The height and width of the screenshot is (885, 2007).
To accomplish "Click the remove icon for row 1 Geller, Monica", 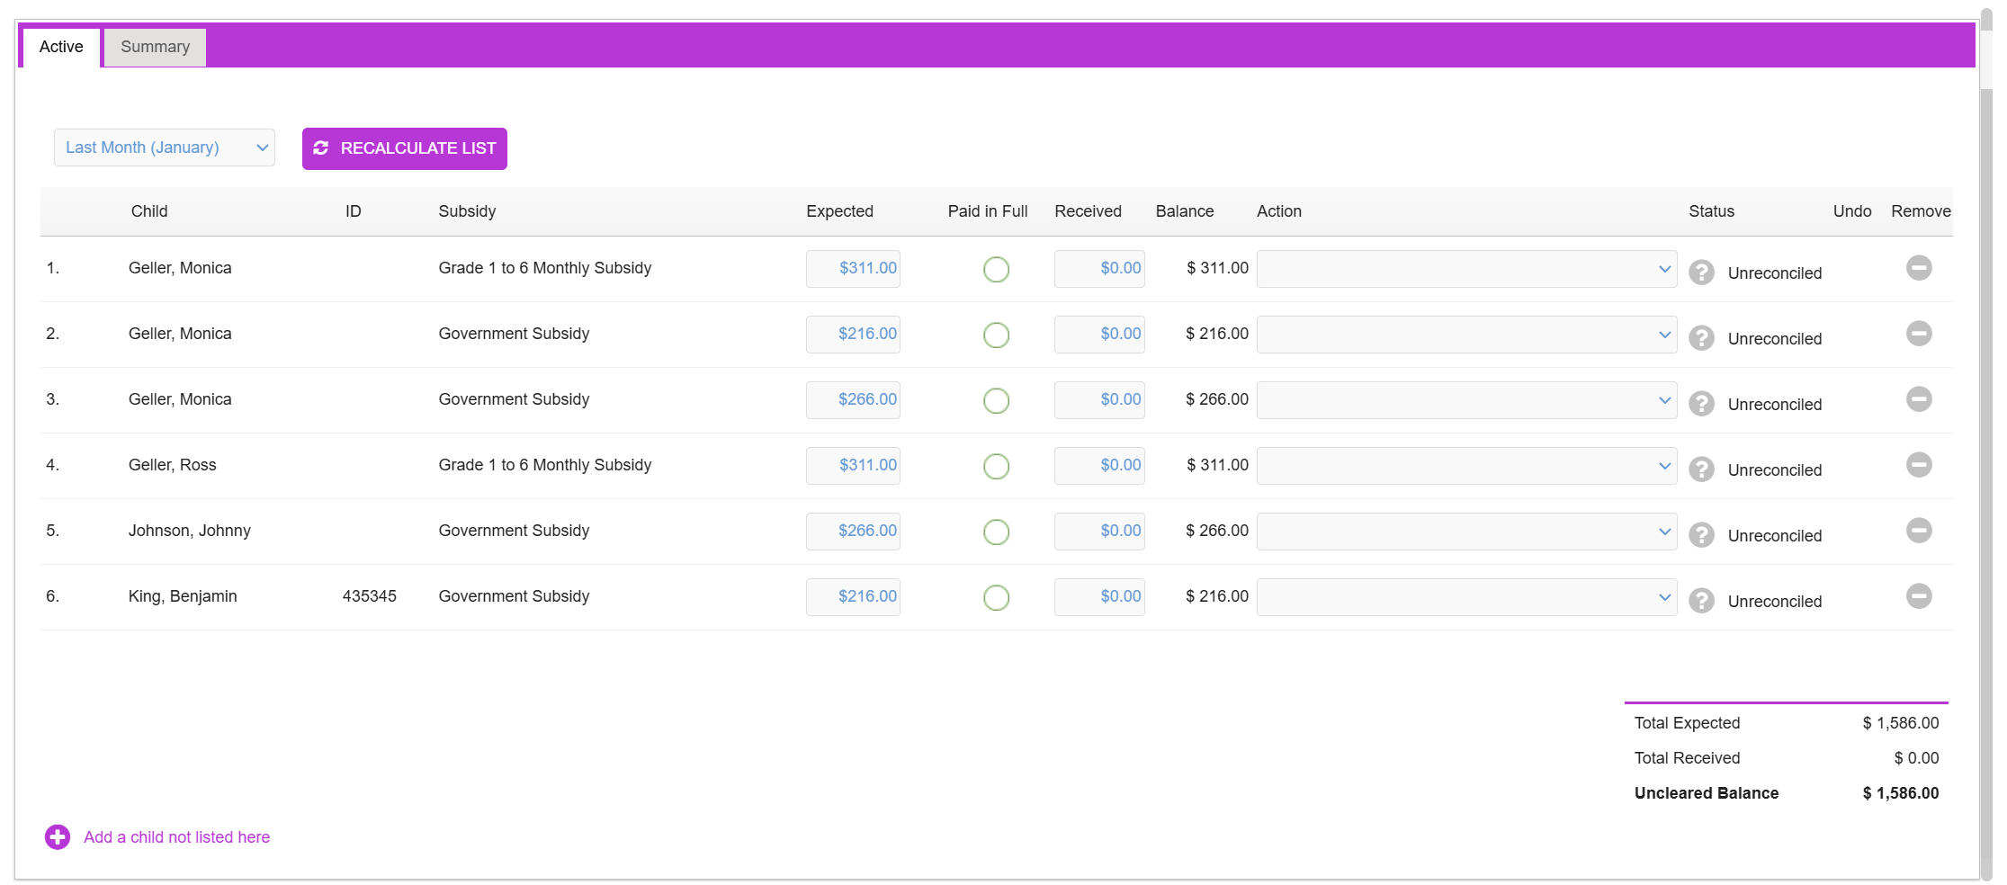I will (1919, 268).
